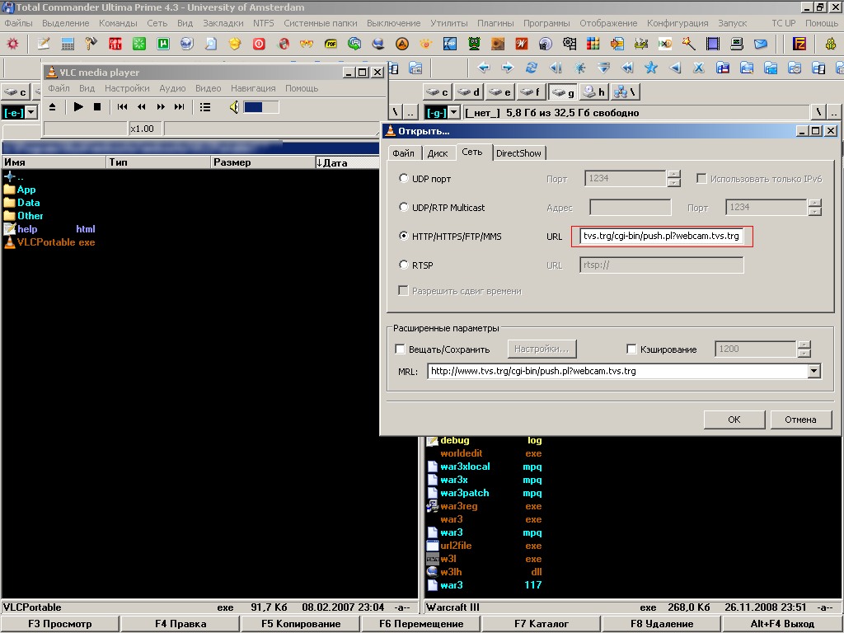Click the VLC volume slider
Viewport: 844px width, 633px height.
pyautogui.click(x=261, y=107)
